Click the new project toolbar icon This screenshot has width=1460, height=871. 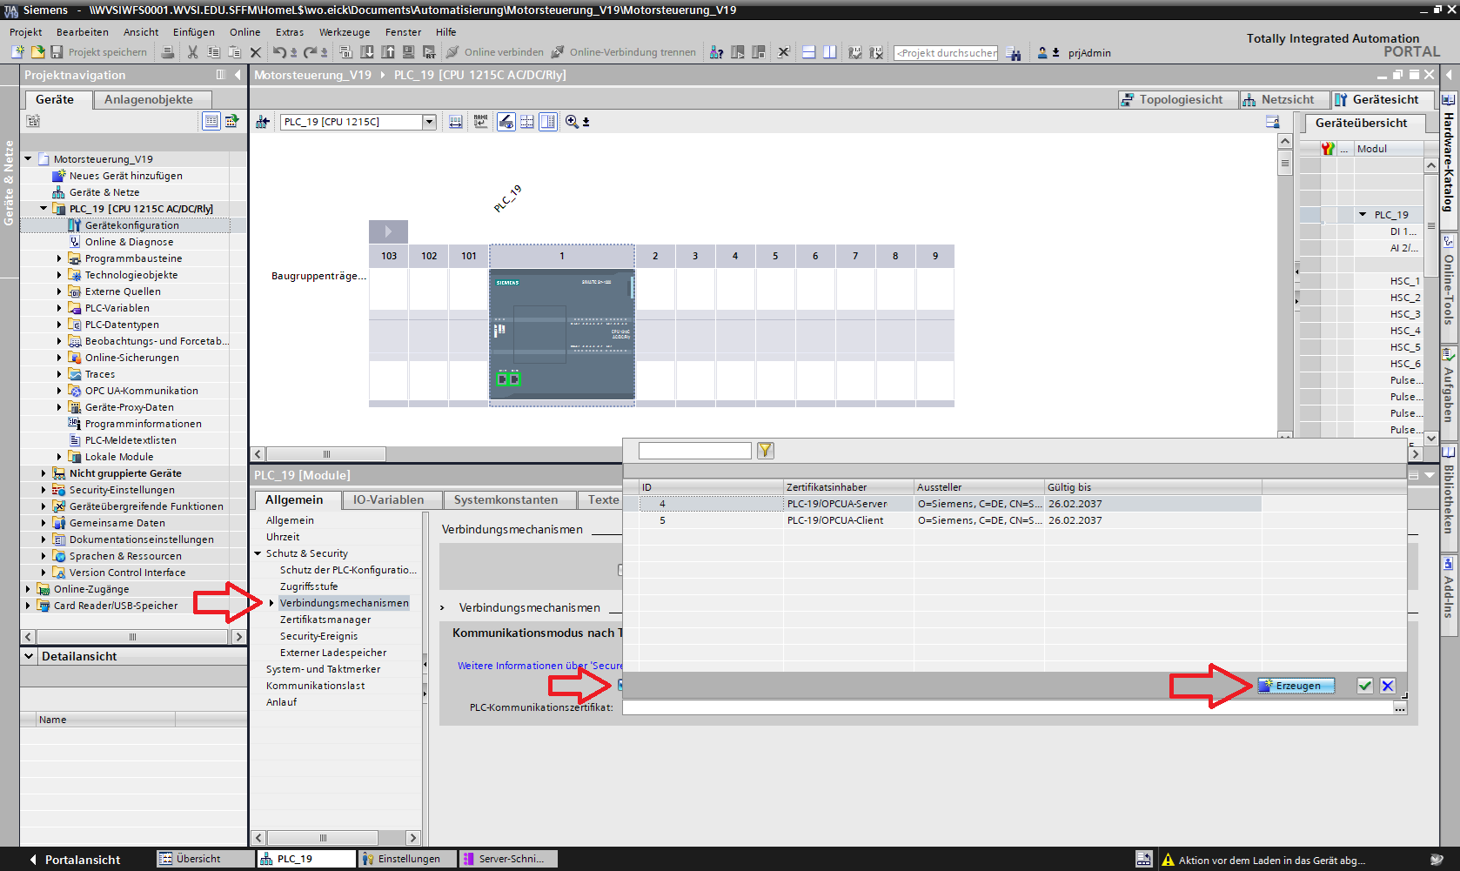tap(17, 52)
